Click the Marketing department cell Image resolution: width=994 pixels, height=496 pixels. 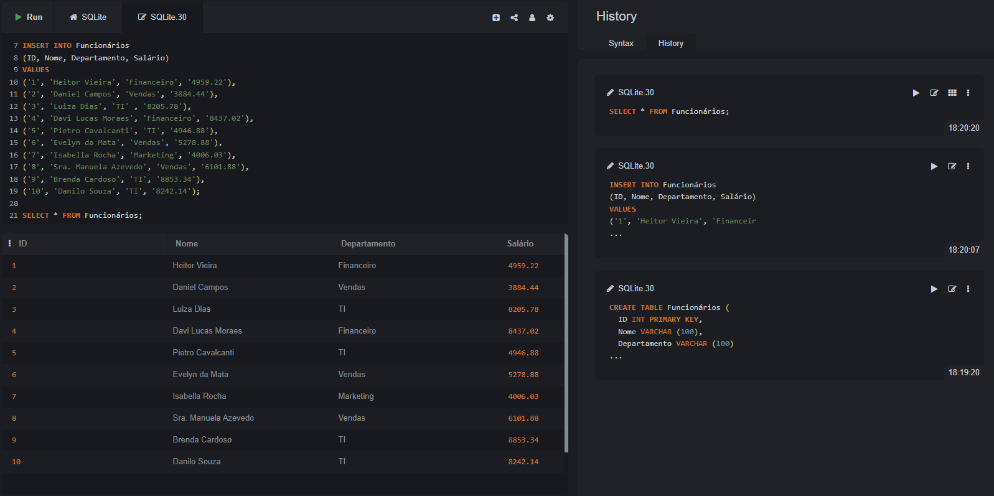click(x=356, y=396)
